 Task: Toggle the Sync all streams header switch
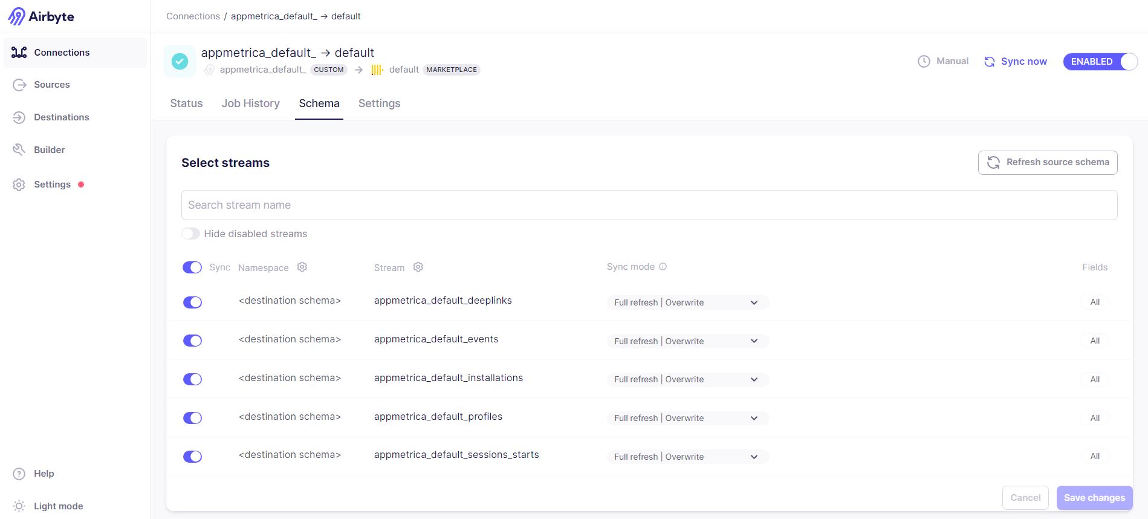[x=192, y=267]
